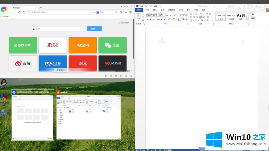This screenshot has height=151, width=269.
Task: Switch to the 设计 Design tab
Action: click(162, 10)
